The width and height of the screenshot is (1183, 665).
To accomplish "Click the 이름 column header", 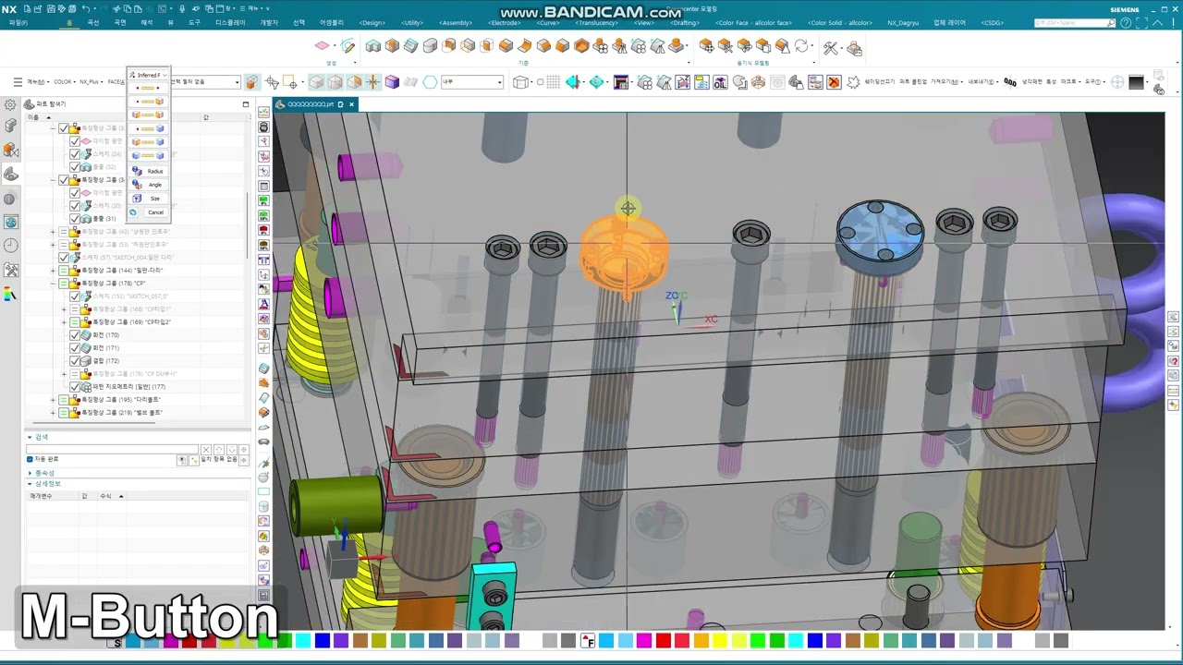I will tap(33, 117).
